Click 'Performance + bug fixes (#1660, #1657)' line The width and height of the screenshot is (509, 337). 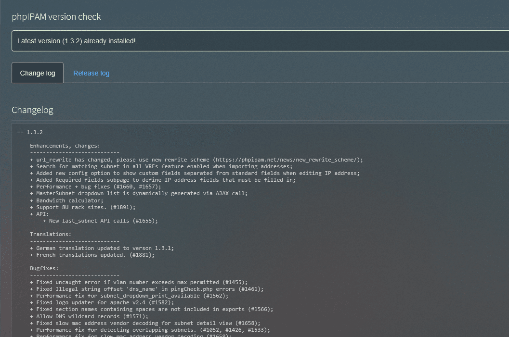point(95,187)
